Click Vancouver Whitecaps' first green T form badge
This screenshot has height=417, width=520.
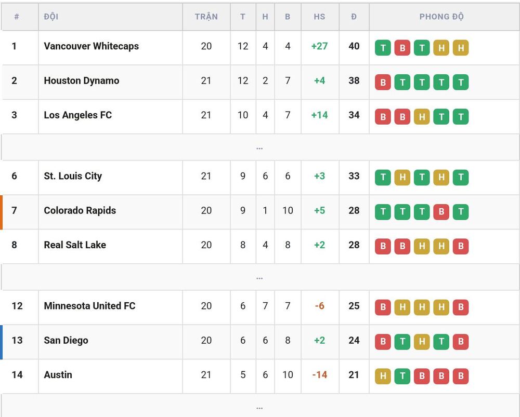tap(383, 48)
